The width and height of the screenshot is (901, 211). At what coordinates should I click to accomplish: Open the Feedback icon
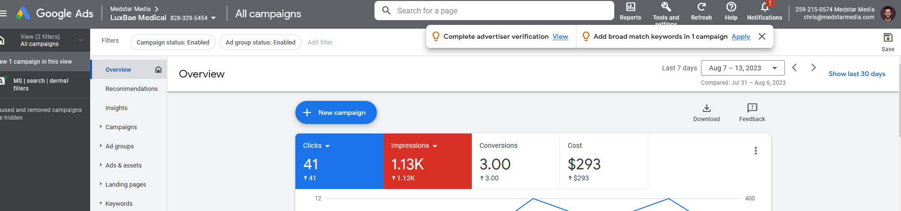point(752,108)
